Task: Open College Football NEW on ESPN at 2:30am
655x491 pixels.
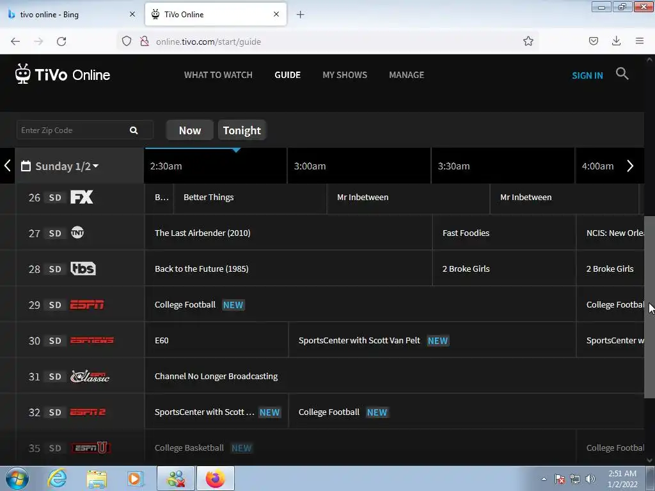Action: pyautogui.click(x=360, y=304)
